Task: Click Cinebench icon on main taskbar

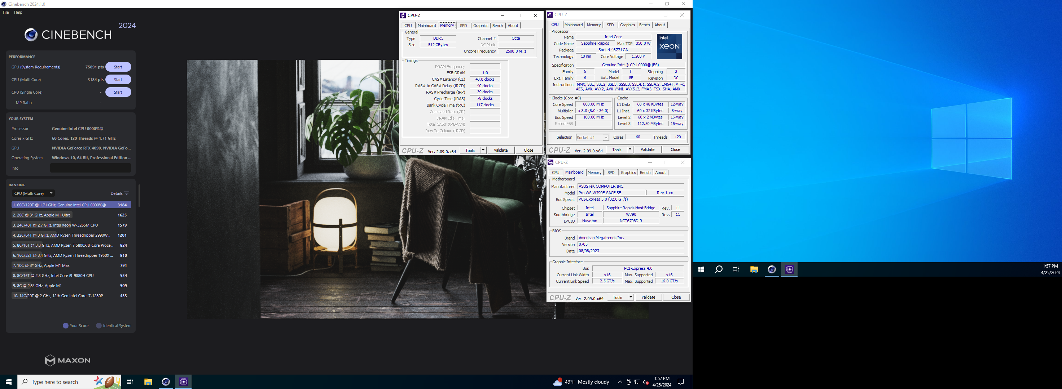Action: [166, 381]
